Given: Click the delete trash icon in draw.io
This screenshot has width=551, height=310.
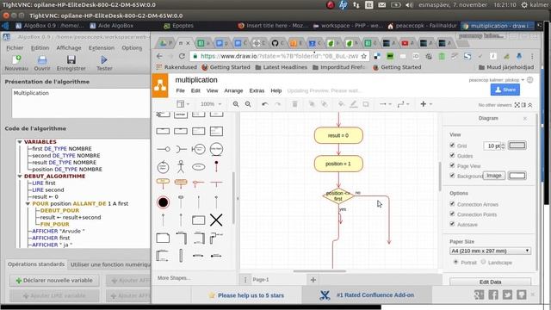Looking at the screenshot, I should click(294, 104).
